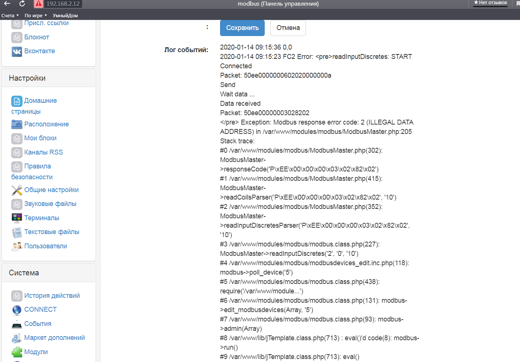Click the Терминалы monitor icon
Viewport: 520px width, 362px height.
click(x=17, y=218)
